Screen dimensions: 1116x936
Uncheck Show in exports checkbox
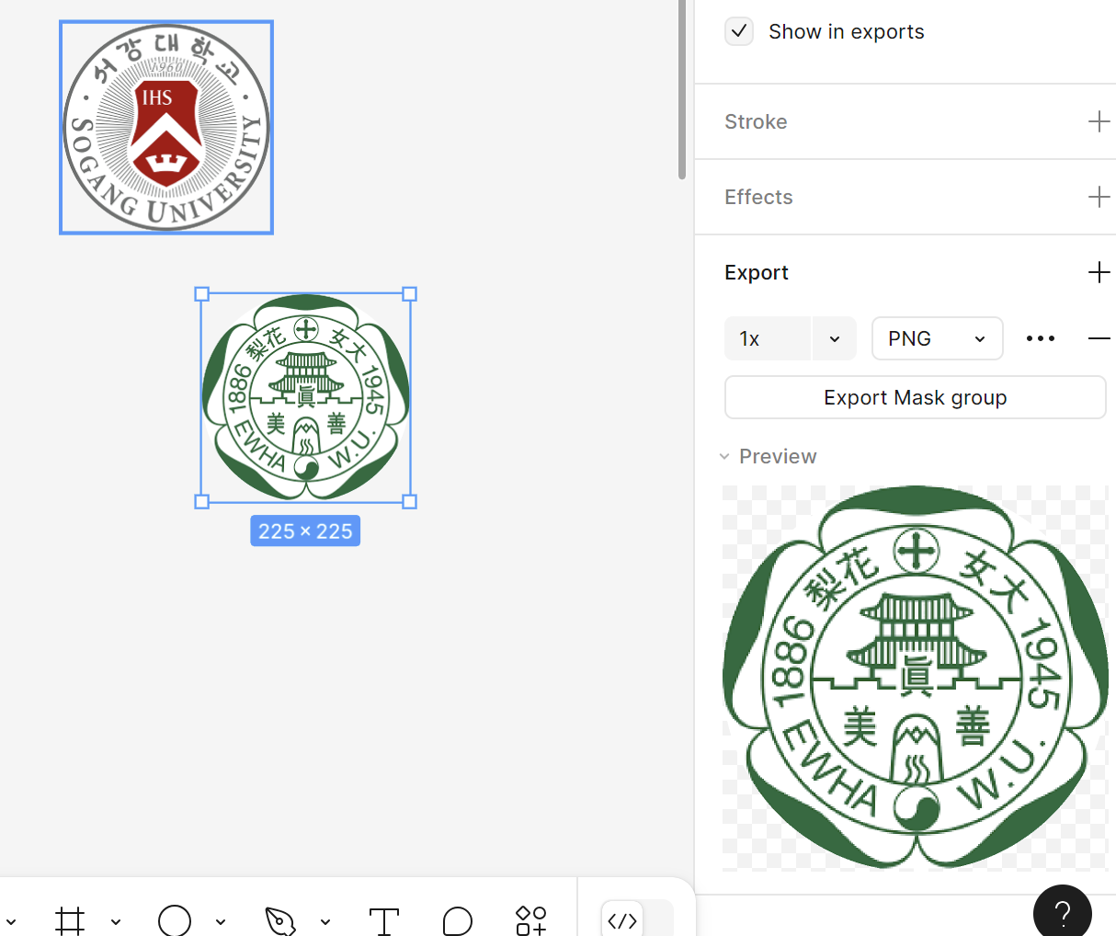click(739, 31)
